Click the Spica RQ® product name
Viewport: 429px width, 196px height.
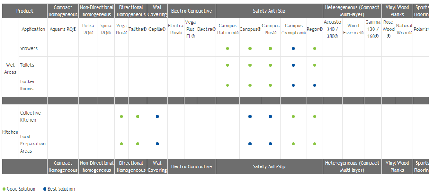[x=106, y=30]
